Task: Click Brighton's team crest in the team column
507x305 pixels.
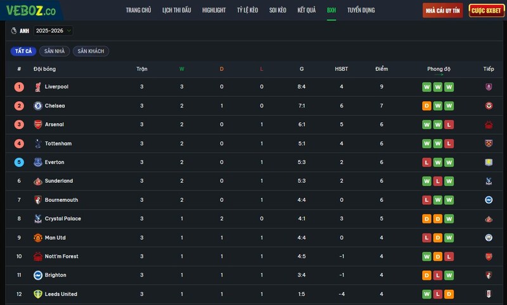Action: pyautogui.click(x=38, y=275)
